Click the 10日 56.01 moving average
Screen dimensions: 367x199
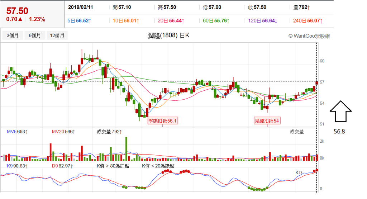click(126, 21)
